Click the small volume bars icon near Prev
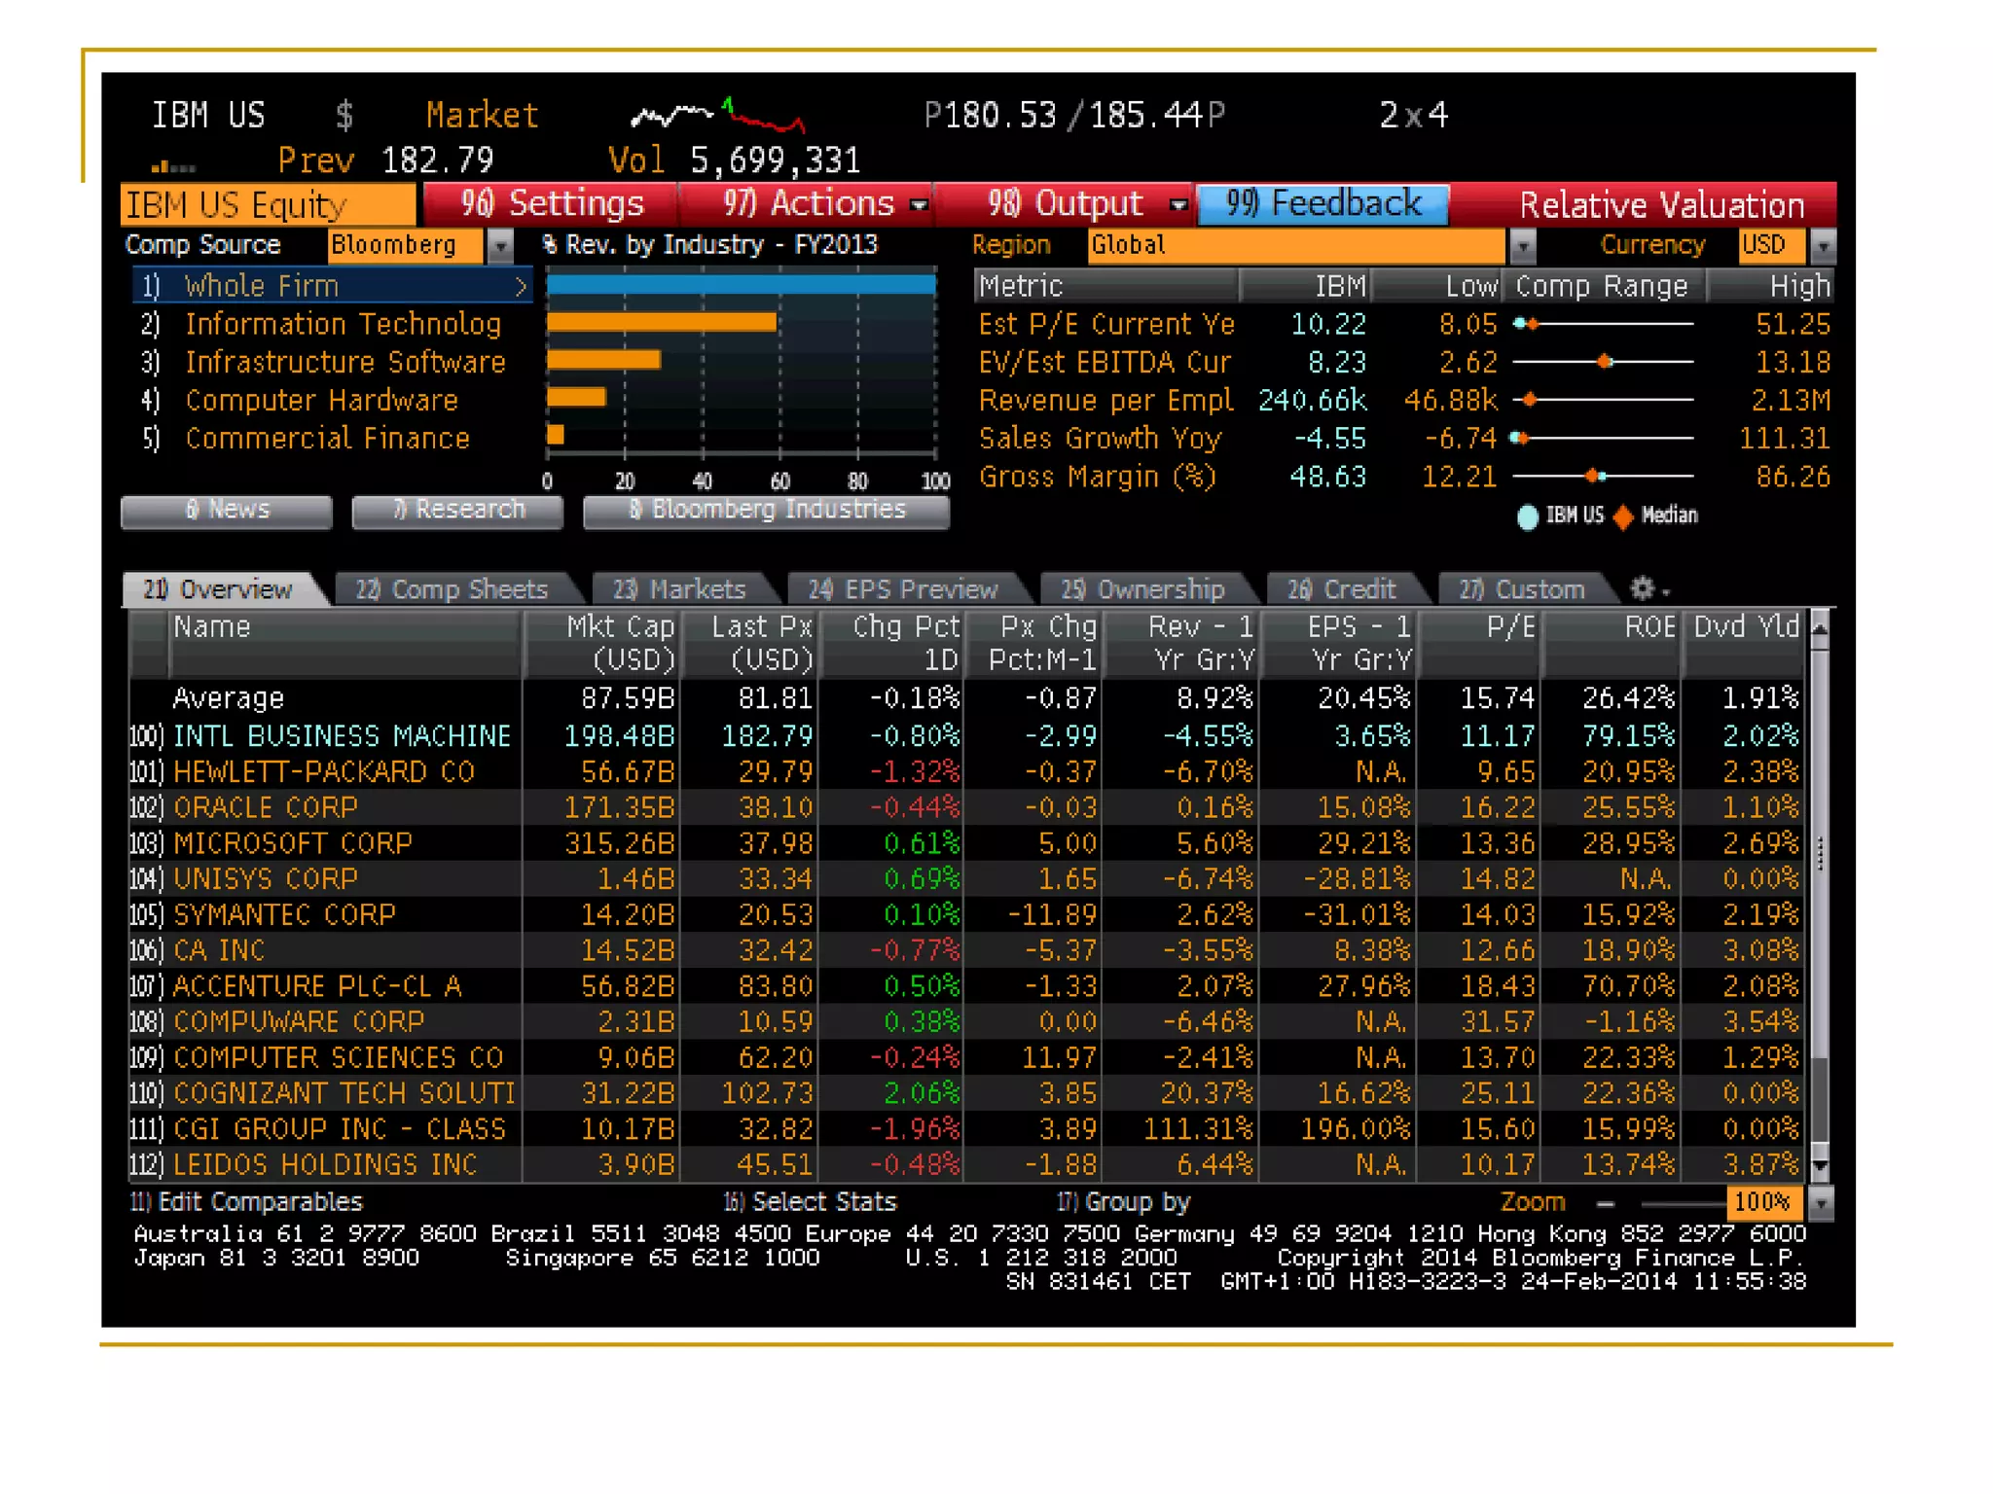The image size is (1993, 1494). coord(173,166)
